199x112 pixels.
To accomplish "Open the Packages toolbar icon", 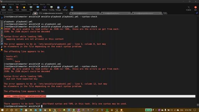I will 58,8.
